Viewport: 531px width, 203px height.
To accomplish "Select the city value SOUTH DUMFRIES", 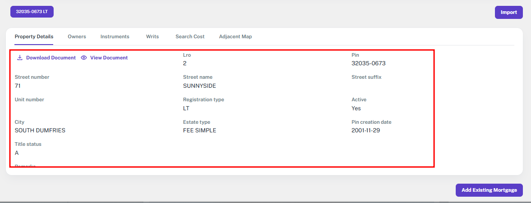I will tap(40, 131).
